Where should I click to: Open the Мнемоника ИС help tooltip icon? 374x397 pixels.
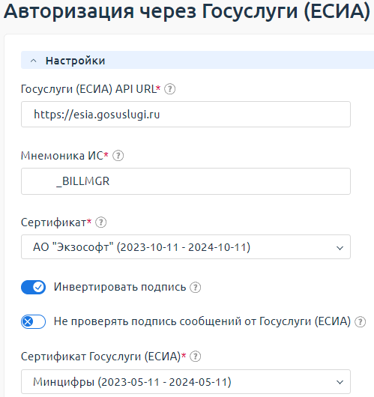click(x=118, y=156)
